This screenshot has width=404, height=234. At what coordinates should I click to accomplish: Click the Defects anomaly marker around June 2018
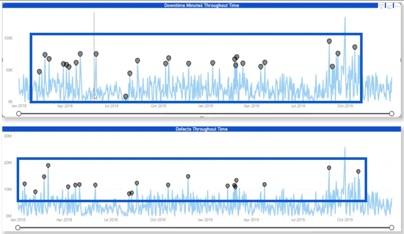(95, 185)
